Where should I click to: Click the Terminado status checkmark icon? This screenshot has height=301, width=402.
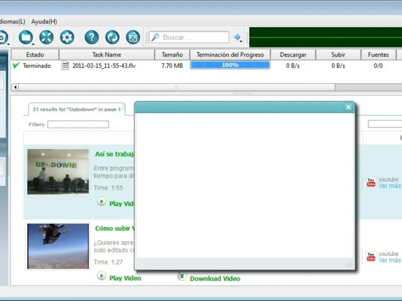(x=16, y=65)
